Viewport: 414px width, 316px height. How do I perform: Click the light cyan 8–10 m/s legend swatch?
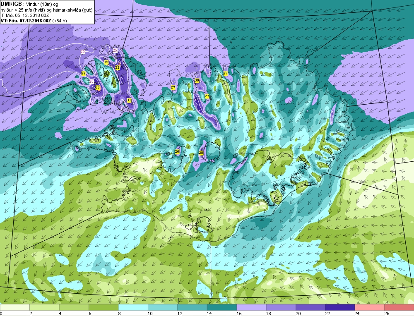(133, 307)
